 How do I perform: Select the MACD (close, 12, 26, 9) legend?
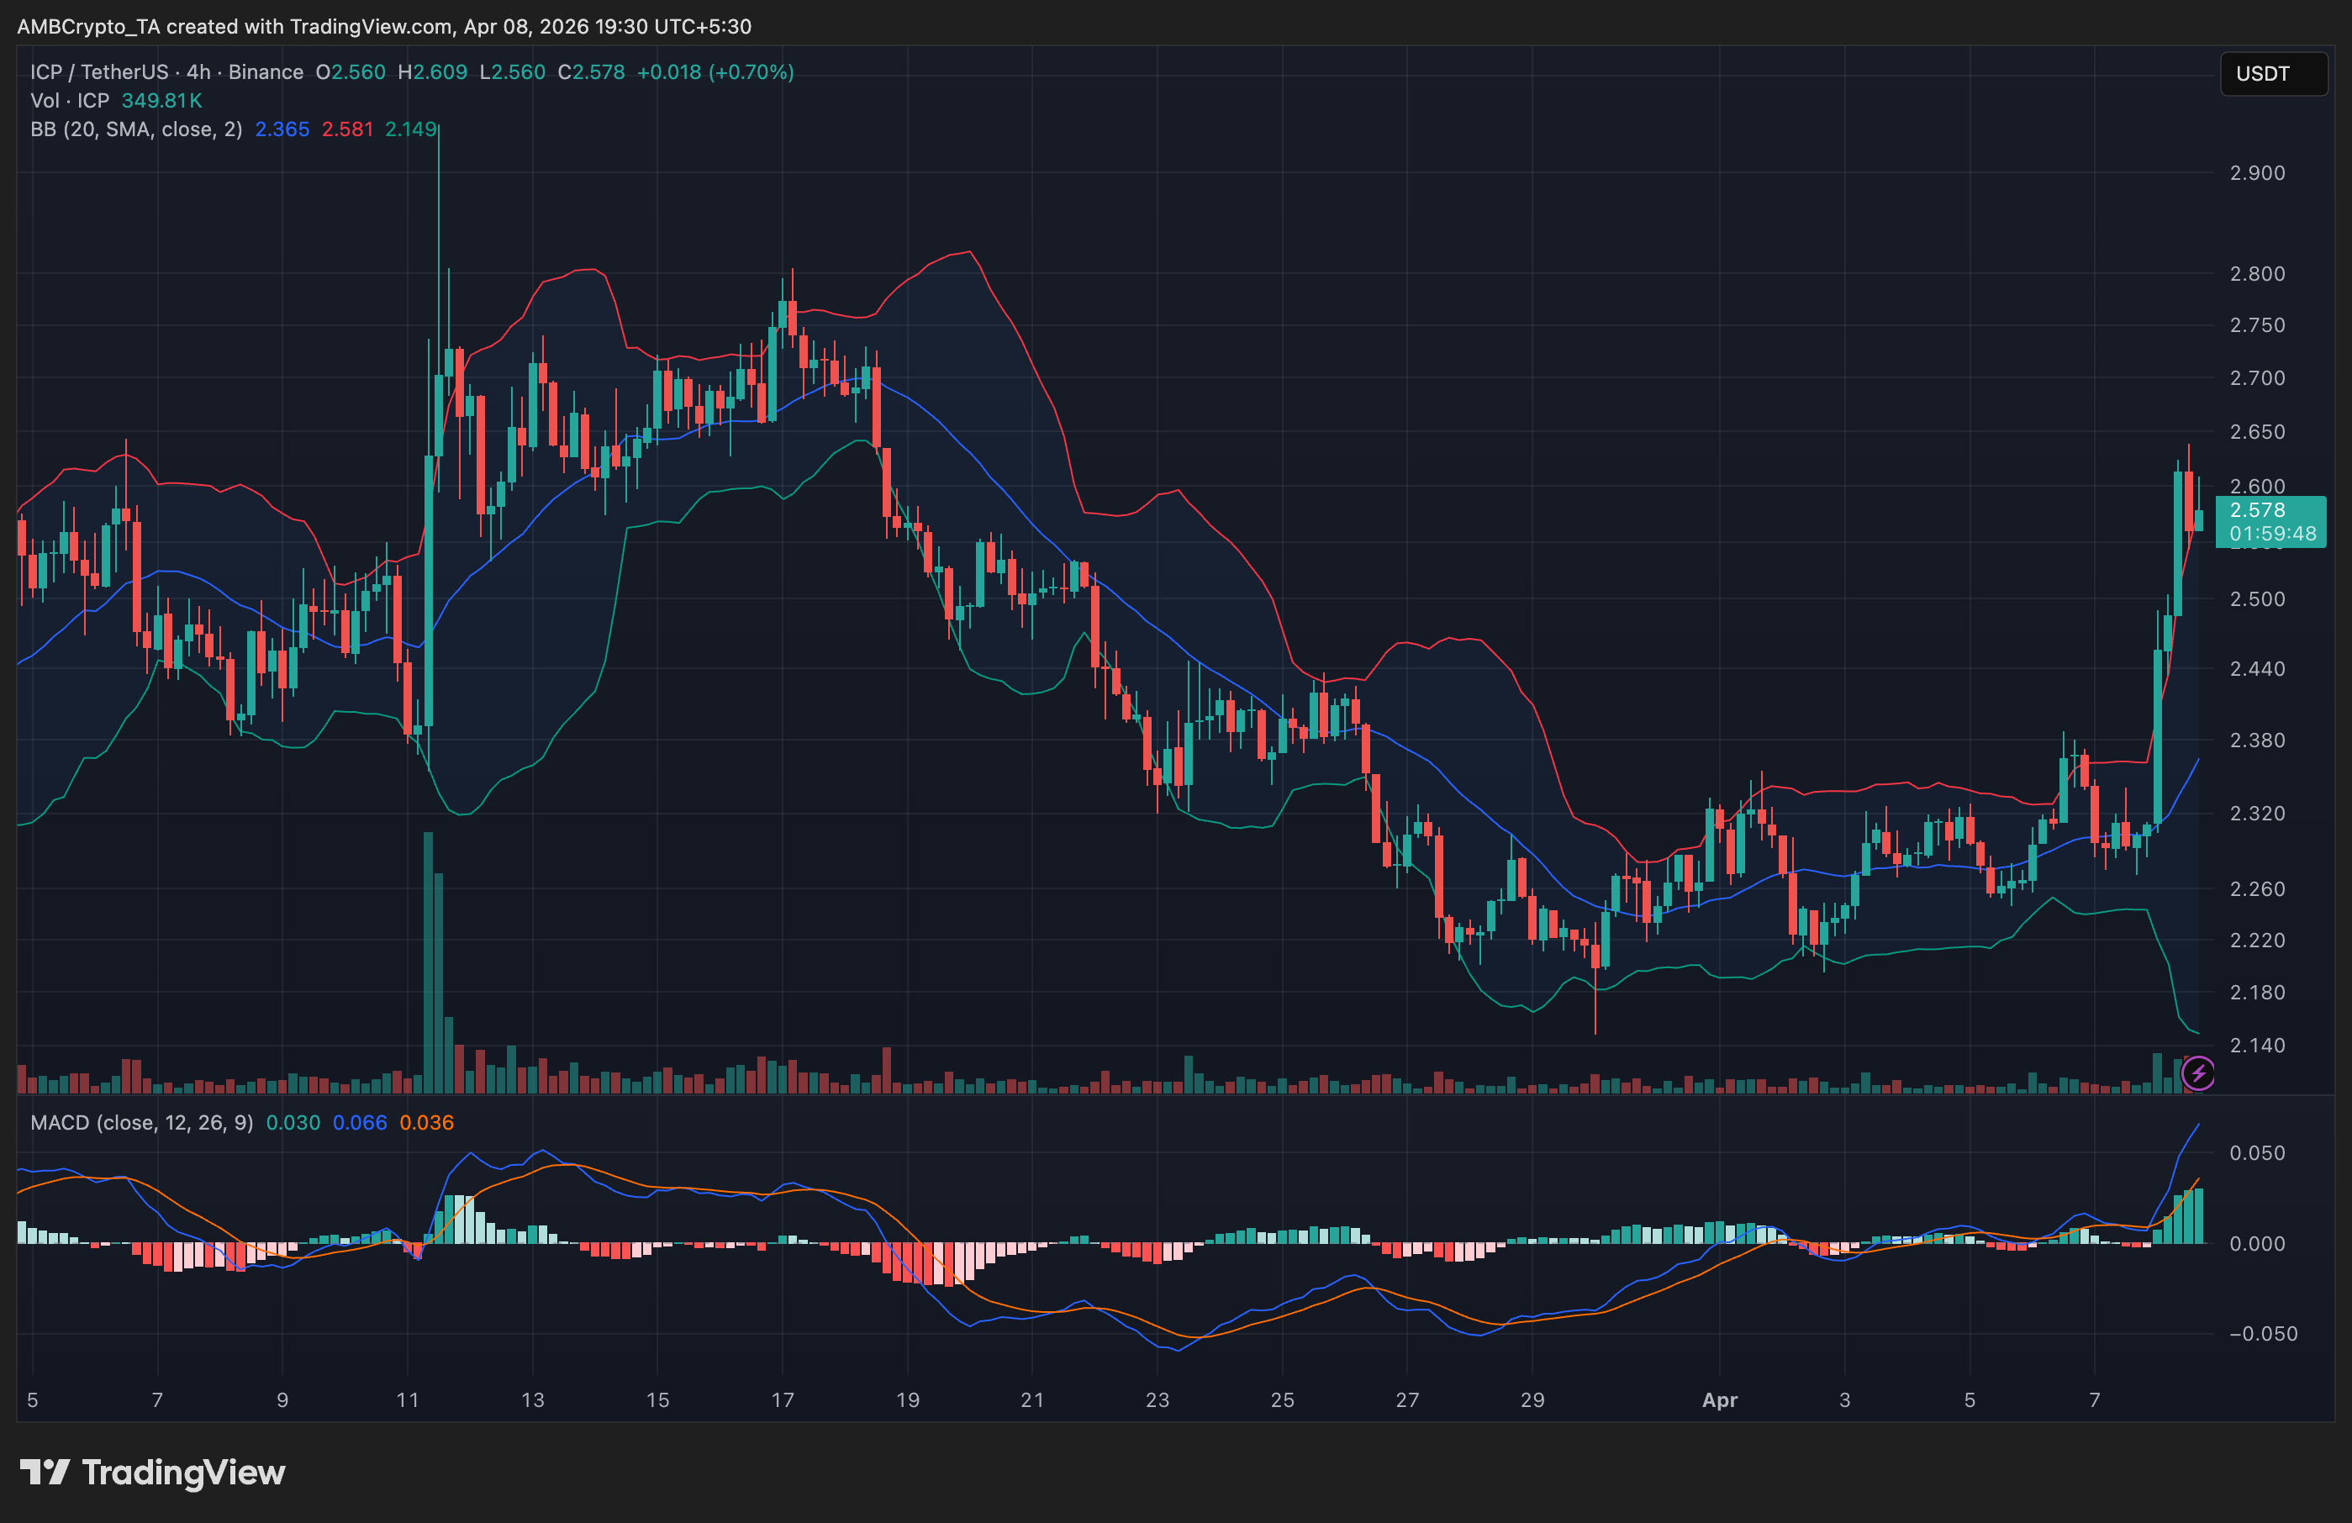coord(141,1123)
